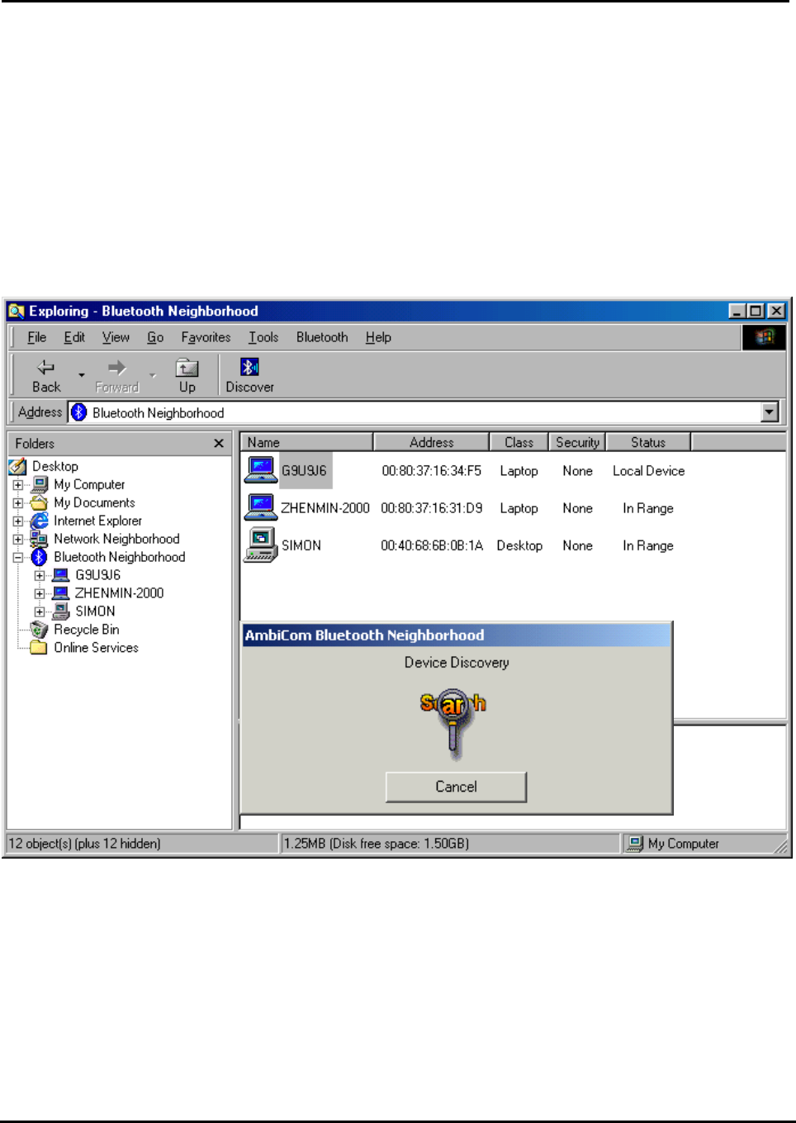Click the Windows logo throbber icon
The image size is (796, 1123).
(x=765, y=336)
